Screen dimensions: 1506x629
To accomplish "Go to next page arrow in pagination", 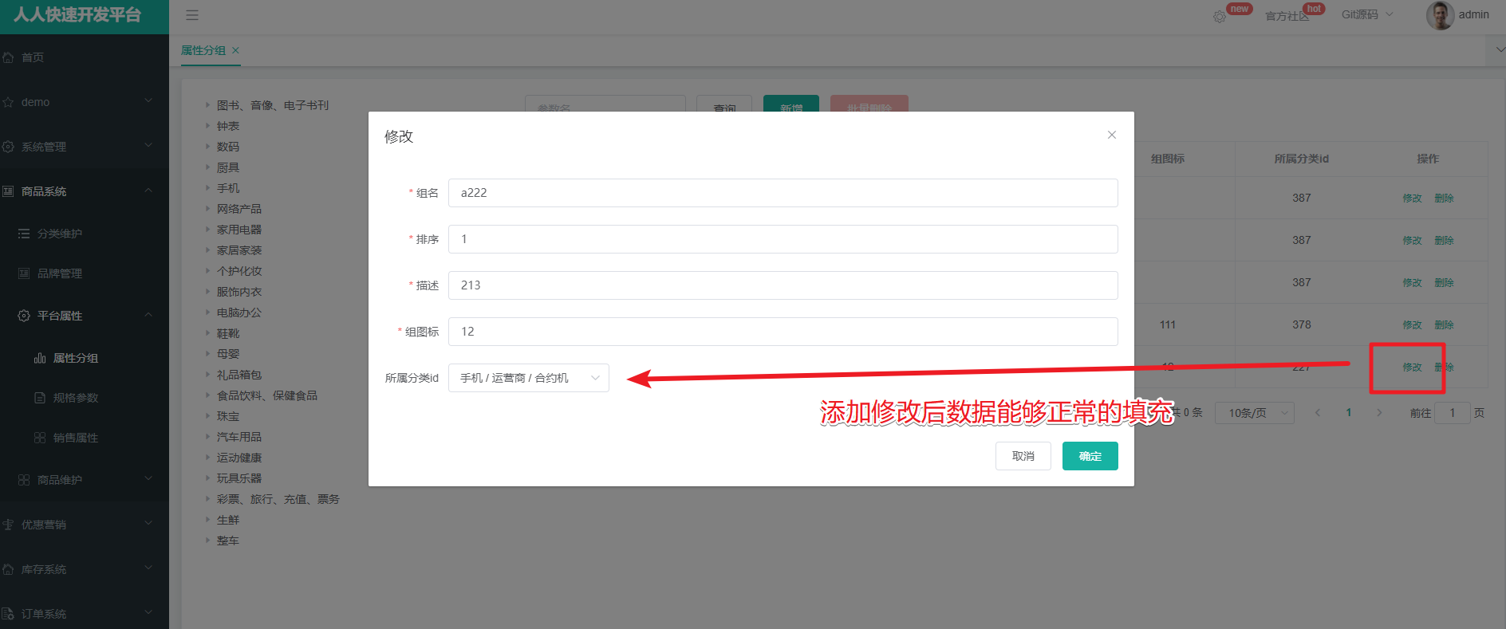I will pyautogui.click(x=1379, y=412).
